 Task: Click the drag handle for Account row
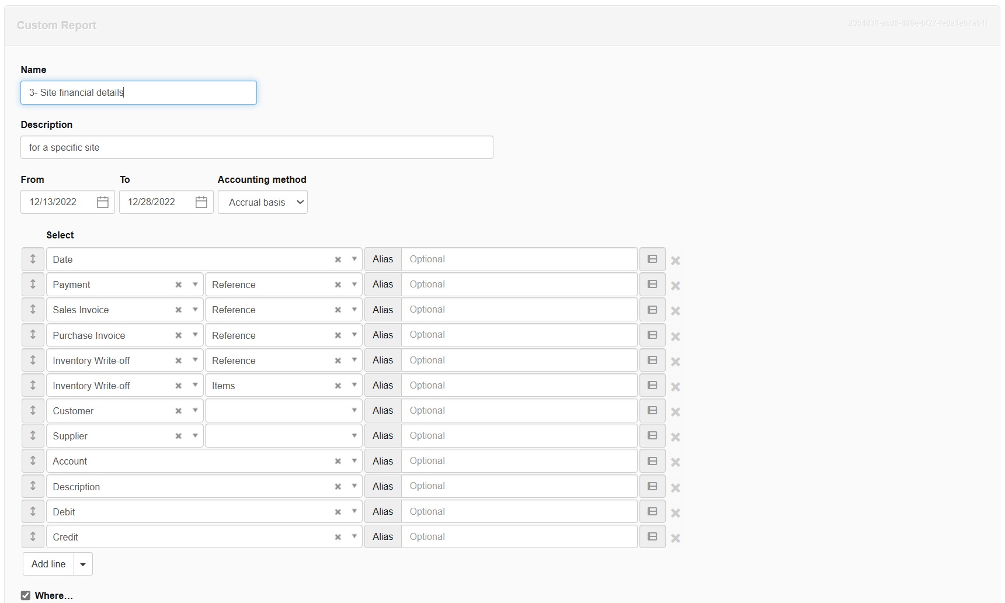point(33,461)
